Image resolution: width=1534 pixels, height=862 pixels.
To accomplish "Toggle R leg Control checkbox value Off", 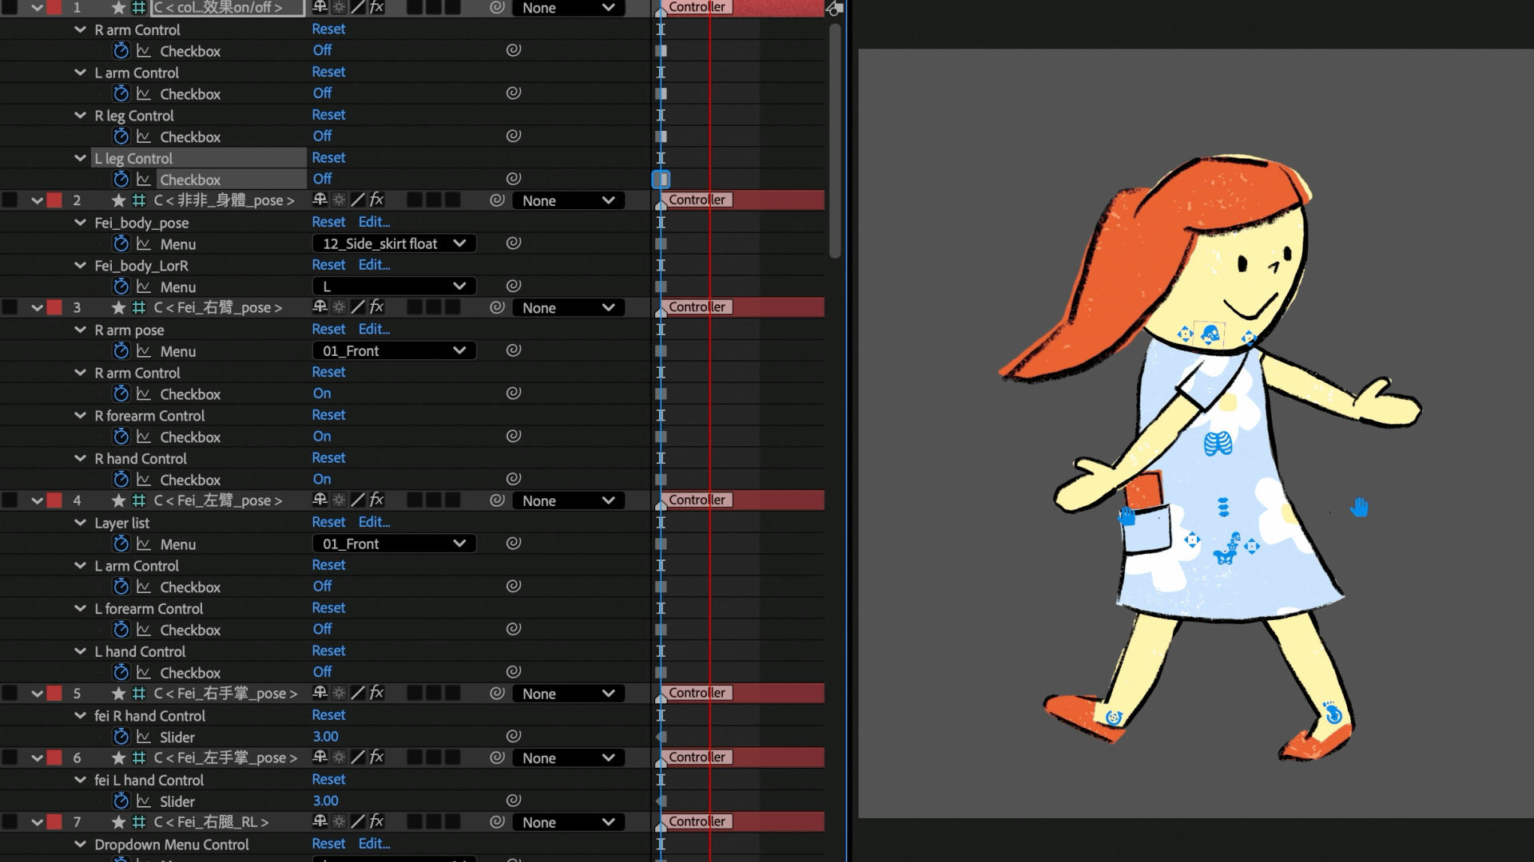I will 322,136.
